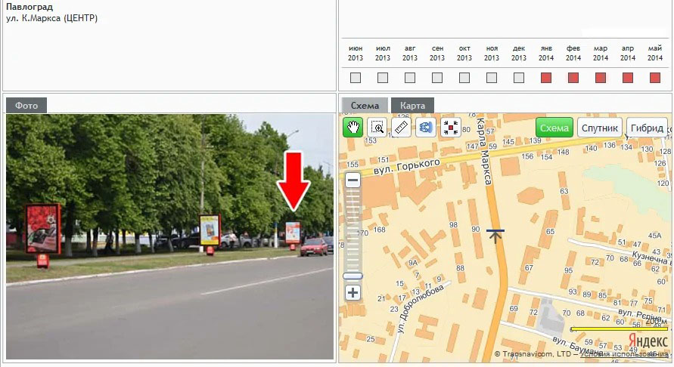Viewport: 674px width, 367px height.
Task: Switch map to Гибрид view
Action: pyautogui.click(x=647, y=128)
